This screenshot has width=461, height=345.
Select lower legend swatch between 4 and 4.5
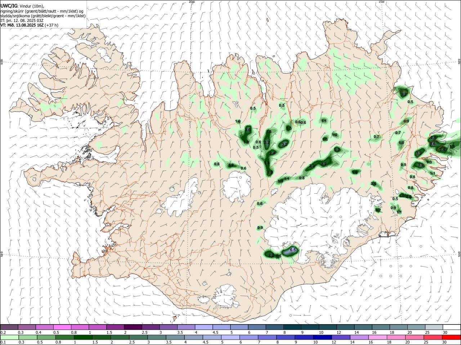(x=193, y=337)
